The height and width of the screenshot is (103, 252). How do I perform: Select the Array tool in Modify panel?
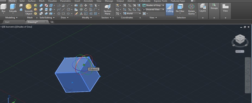click(96, 13)
